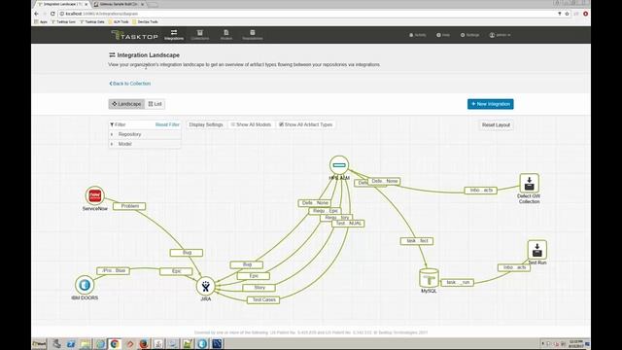
Task: Select the JIRA repository node
Action: pyautogui.click(x=205, y=286)
